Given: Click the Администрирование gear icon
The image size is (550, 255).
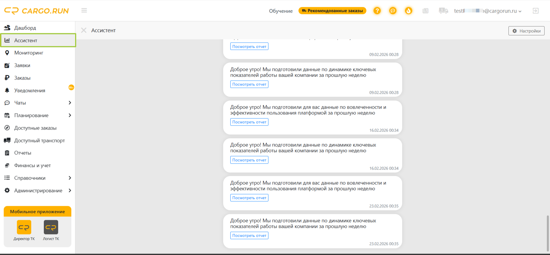Looking at the screenshot, I should [7, 190].
